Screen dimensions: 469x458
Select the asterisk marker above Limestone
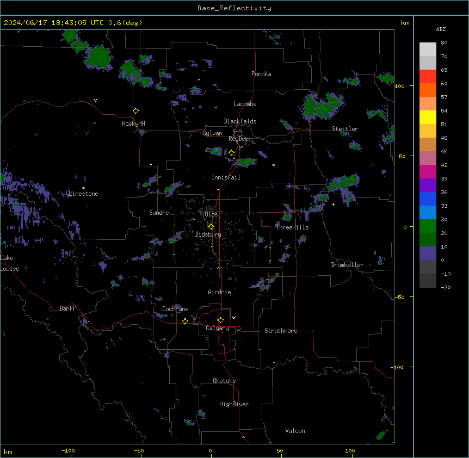tap(83, 188)
